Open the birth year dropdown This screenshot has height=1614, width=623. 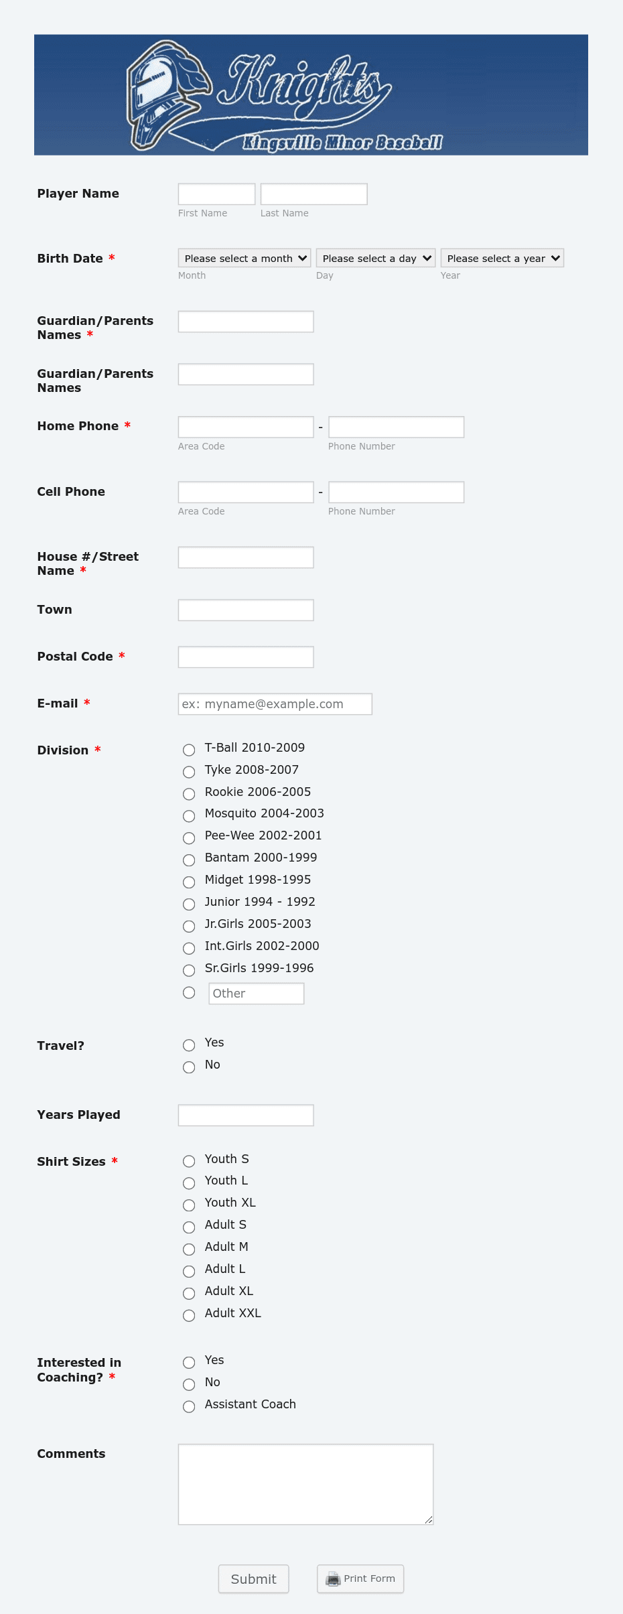point(502,258)
